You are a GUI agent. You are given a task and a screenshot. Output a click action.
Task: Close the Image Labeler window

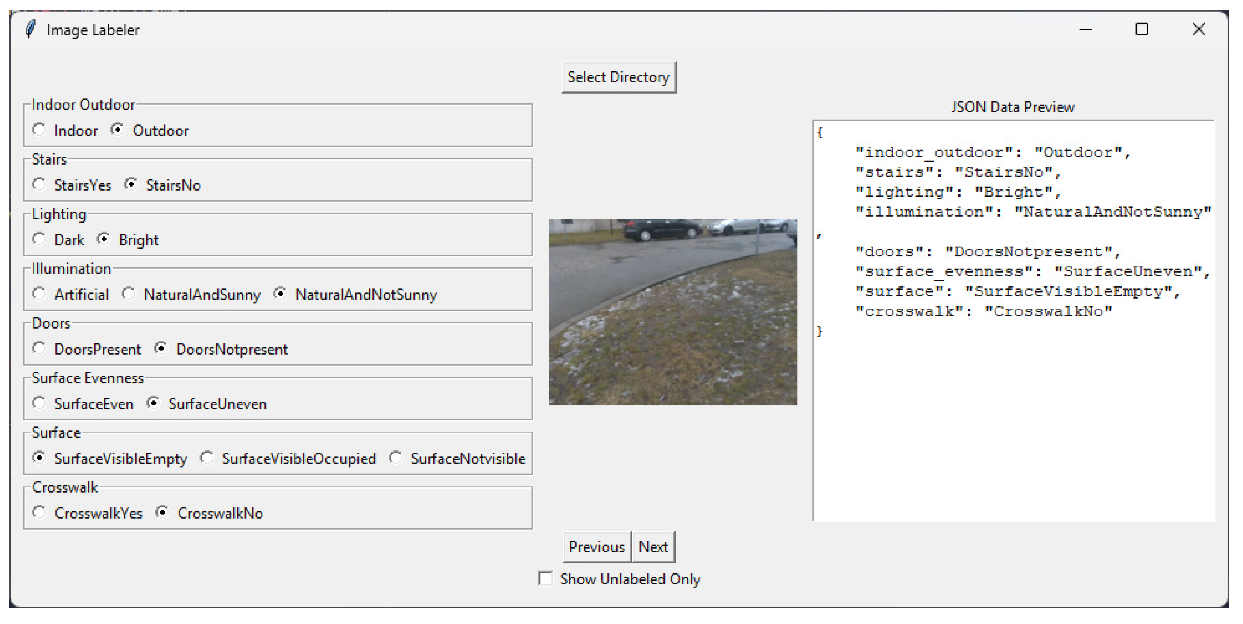pos(1198,30)
